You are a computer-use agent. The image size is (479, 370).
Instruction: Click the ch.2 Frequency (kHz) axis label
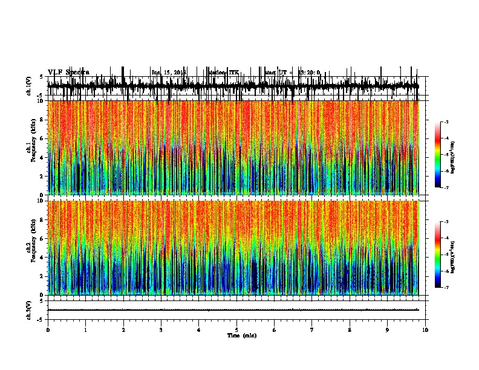click(31, 241)
